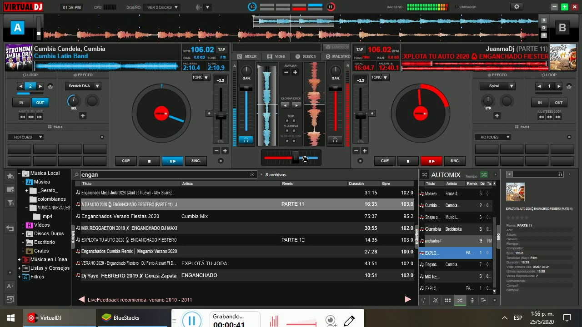The image size is (582, 327).
Task: Stop deck A playback
Action: coord(149,161)
